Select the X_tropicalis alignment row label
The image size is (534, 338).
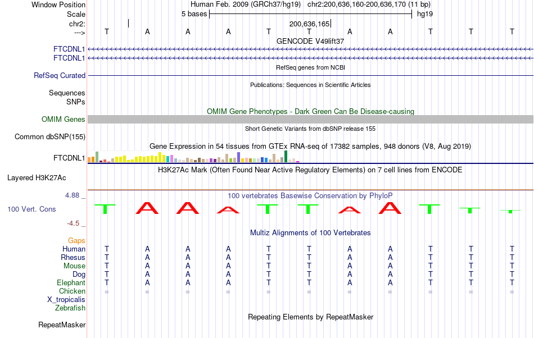(66, 300)
